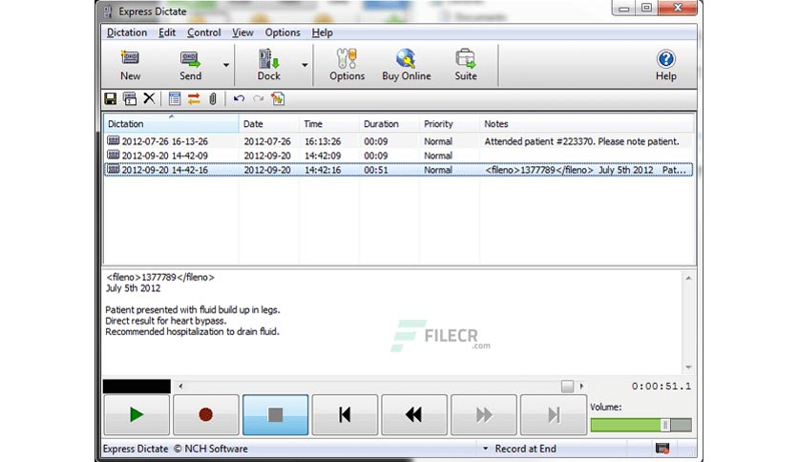Sort by the Time column header
The height and width of the screenshot is (462, 798).
(x=328, y=124)
